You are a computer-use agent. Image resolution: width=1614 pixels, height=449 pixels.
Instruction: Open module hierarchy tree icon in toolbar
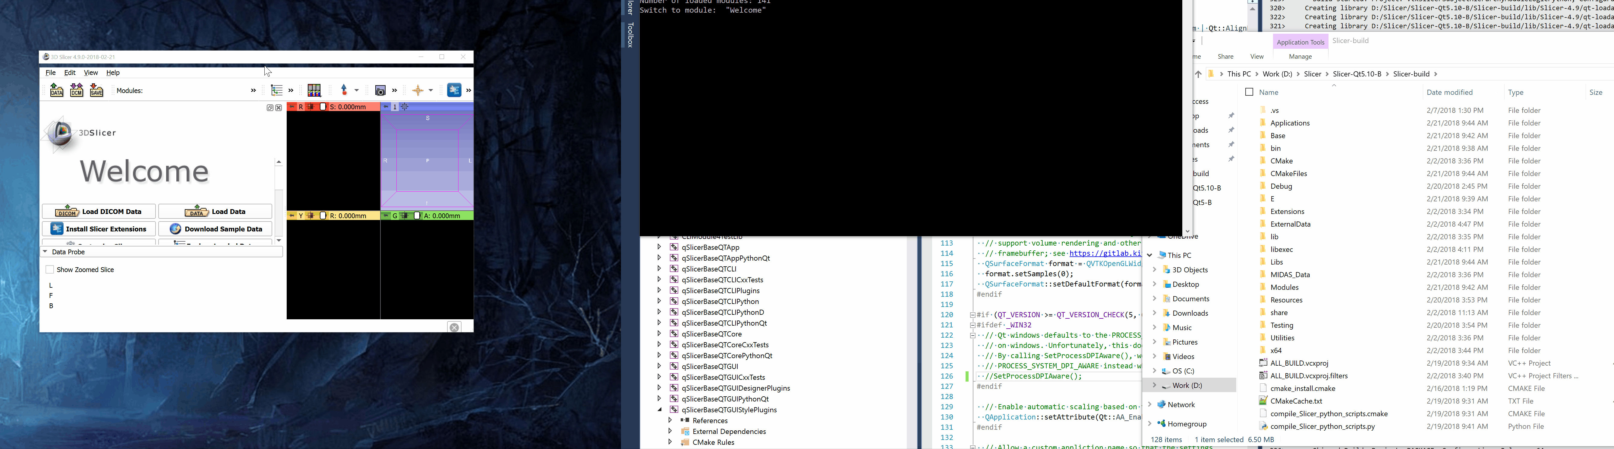[x=277, y=90]
